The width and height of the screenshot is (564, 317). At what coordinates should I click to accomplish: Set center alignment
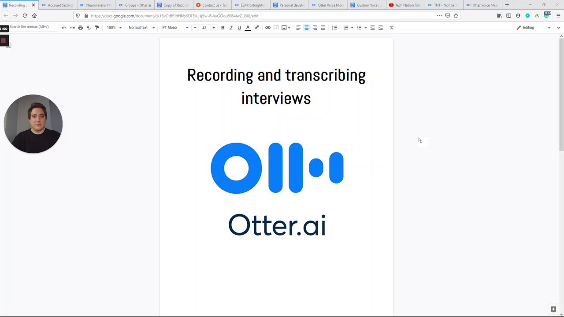[306, 27]
